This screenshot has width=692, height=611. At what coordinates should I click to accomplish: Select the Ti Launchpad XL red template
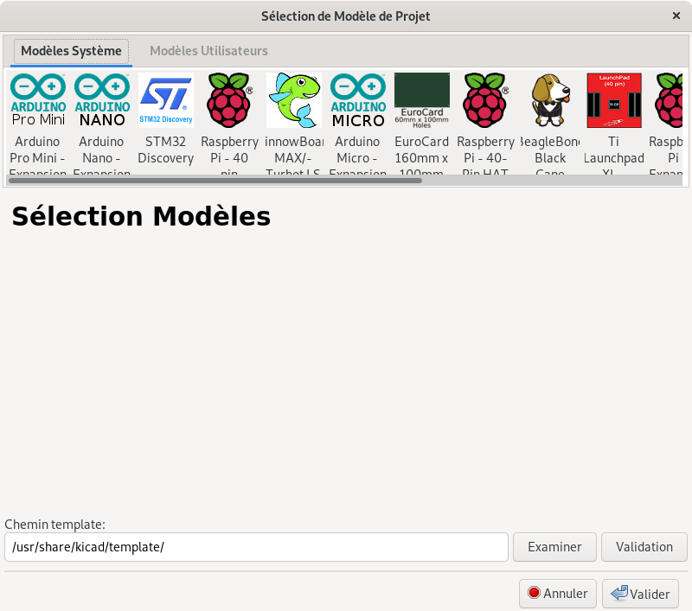614,100
